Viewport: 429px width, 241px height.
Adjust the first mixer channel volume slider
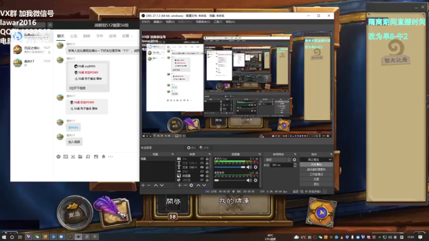click(230, 167)
